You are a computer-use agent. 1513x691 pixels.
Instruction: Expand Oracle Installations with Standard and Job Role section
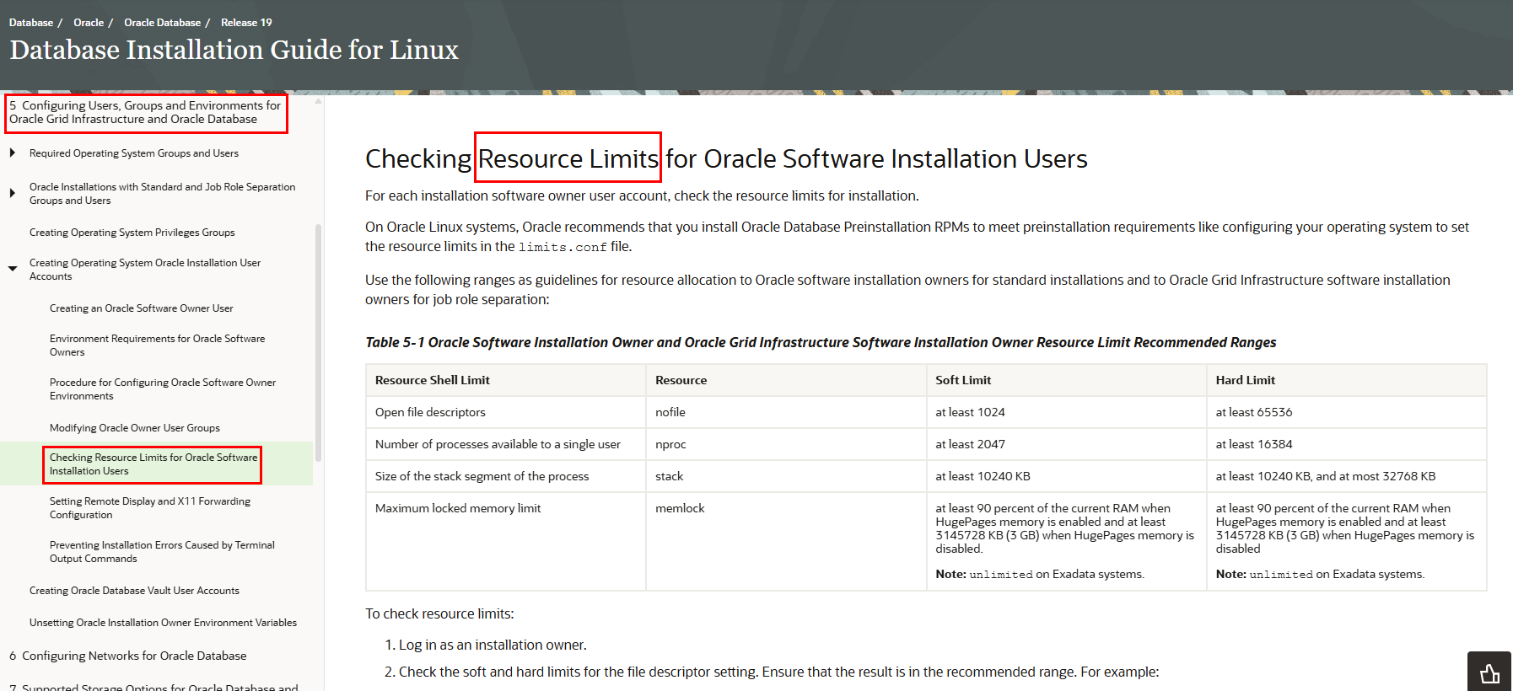(x=13, y=193)
